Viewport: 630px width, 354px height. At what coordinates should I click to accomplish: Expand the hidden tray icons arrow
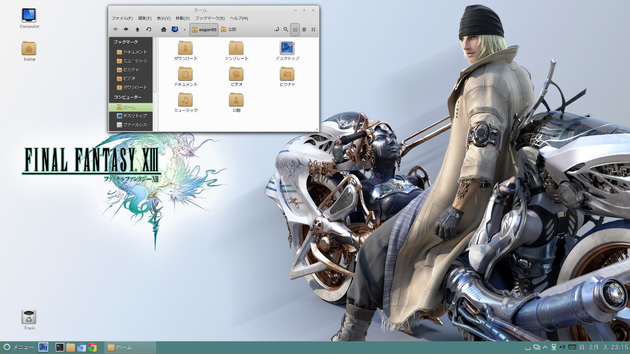tap(545, 347)
